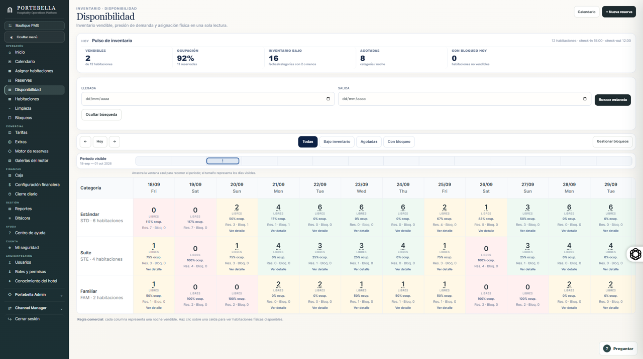Click the Bloqueos sidebar icon
Viewport: 643px width, 359px height.
10,118
